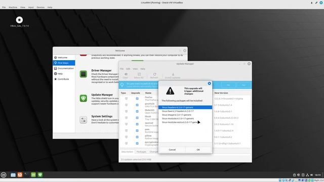The height and width of the screenshot is (182, 324).
Task: Click the '23 updates selected' status text
Action: click(x=136, y=160)
